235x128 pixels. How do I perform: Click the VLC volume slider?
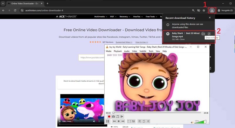200,122
